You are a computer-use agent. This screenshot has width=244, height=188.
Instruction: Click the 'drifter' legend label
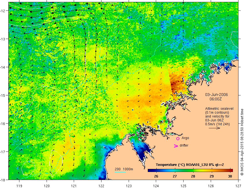click(x=184, y=145)
